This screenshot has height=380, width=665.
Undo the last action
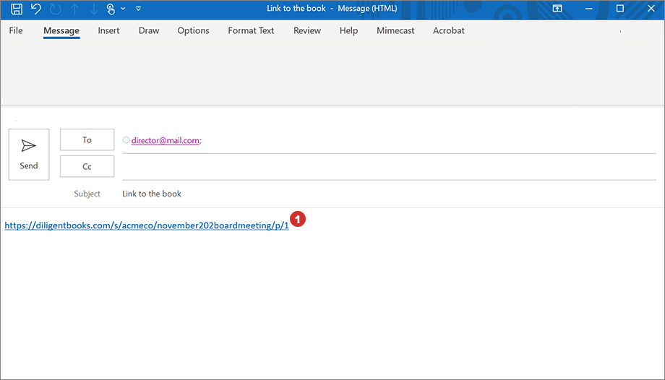point(36,9)
